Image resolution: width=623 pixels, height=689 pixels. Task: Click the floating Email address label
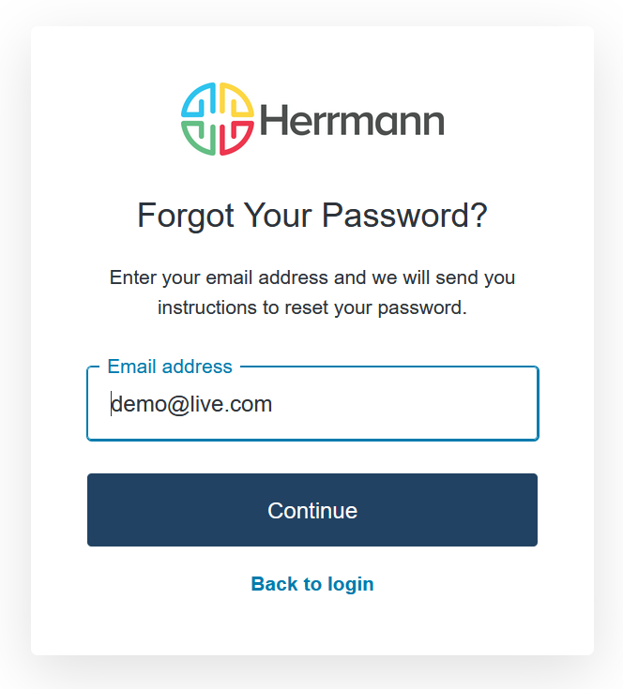169,367
